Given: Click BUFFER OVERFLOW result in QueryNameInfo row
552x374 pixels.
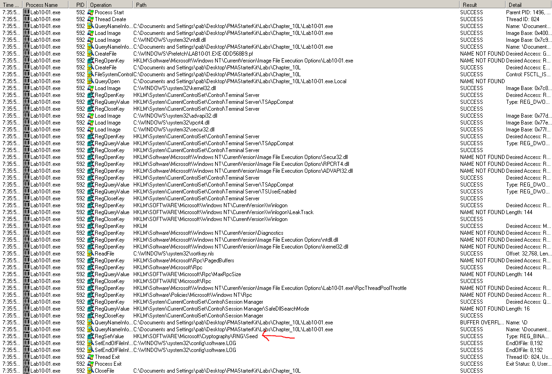Looking at the screenshot, I should point(481,323).
